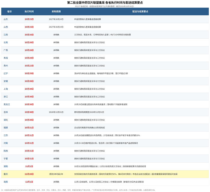Image resolution: width=210 pixels, height=192 pixels.
Task: Click the 10月28日 date in 安徽 row
Action: click(x=29, y=81)
